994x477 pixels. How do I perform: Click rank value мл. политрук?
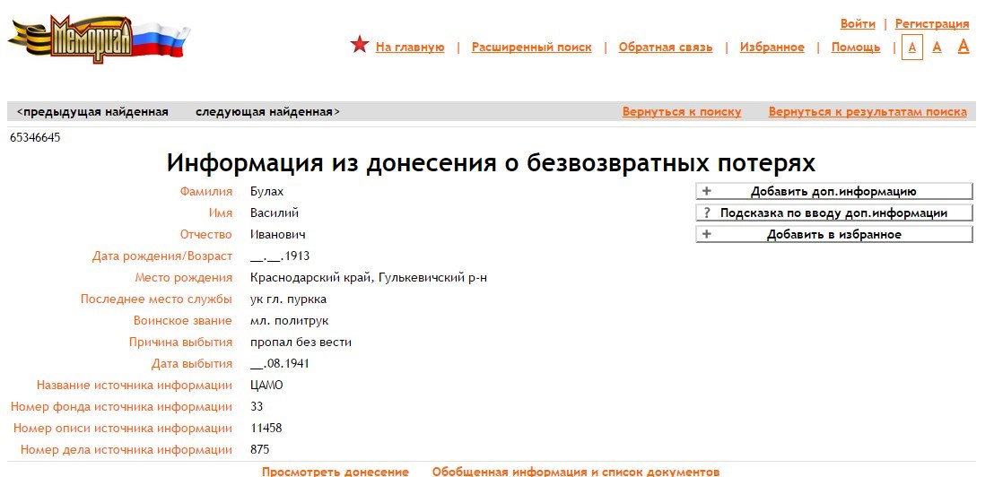coord(290,320)
